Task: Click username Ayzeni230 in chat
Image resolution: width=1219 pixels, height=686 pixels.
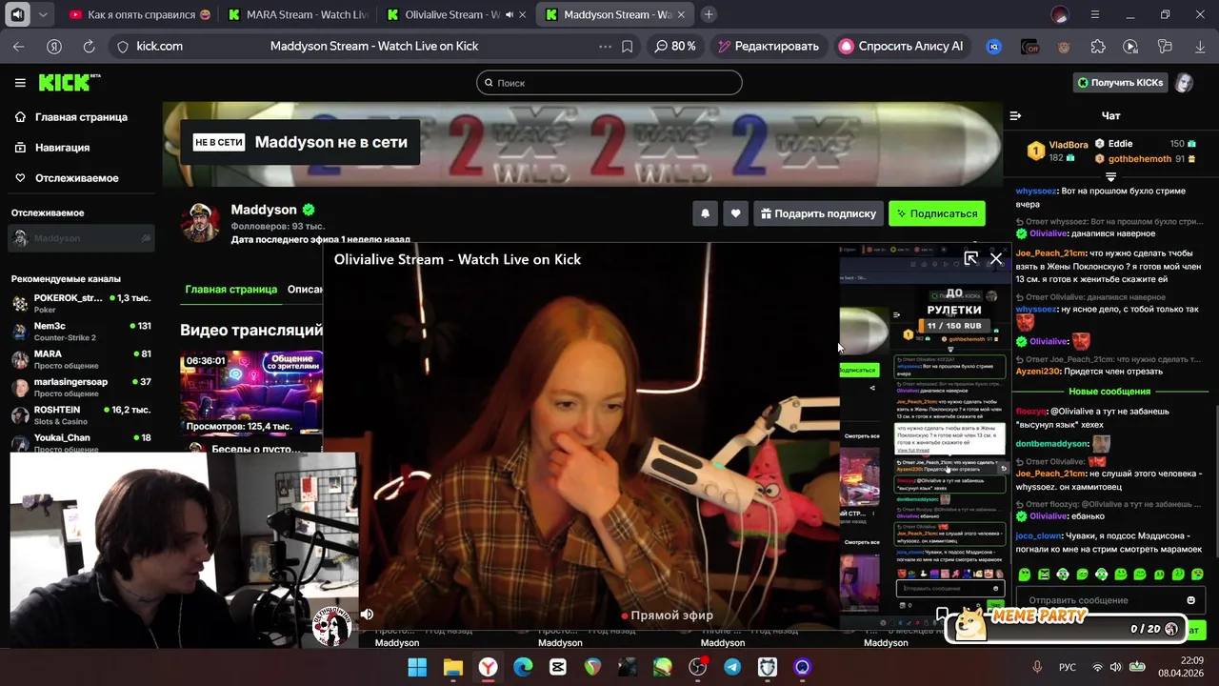Action: (x=1036, y=372)
